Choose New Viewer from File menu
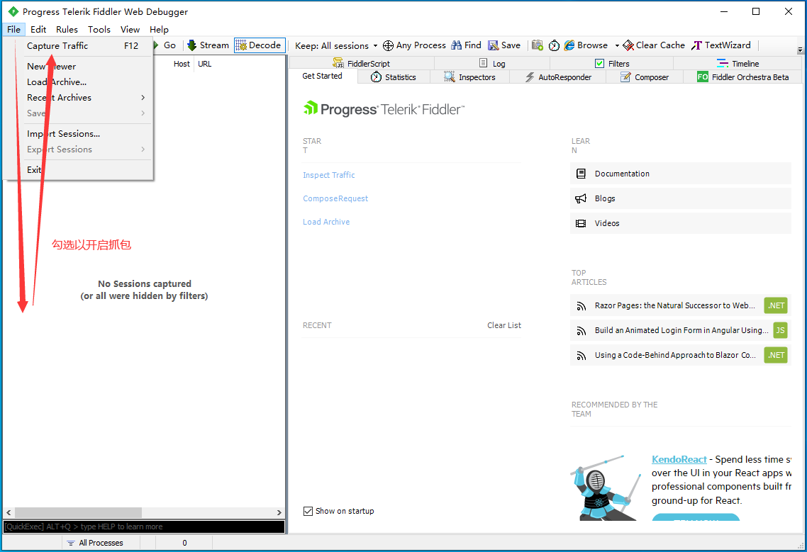Viewport: 807px width, 552px height. tap(78, 67)
